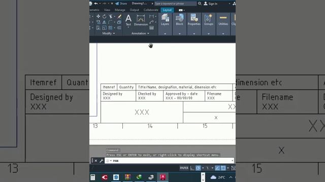The image size is (325, 182).
Task: Click the Explode tool icon
Action: [119, 22]
